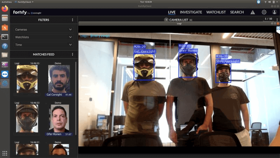Open Help icon in the dock
This screenshot has width=280, height=158.
[5, 46]
